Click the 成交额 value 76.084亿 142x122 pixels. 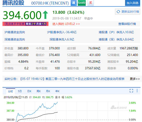point(94,48)
